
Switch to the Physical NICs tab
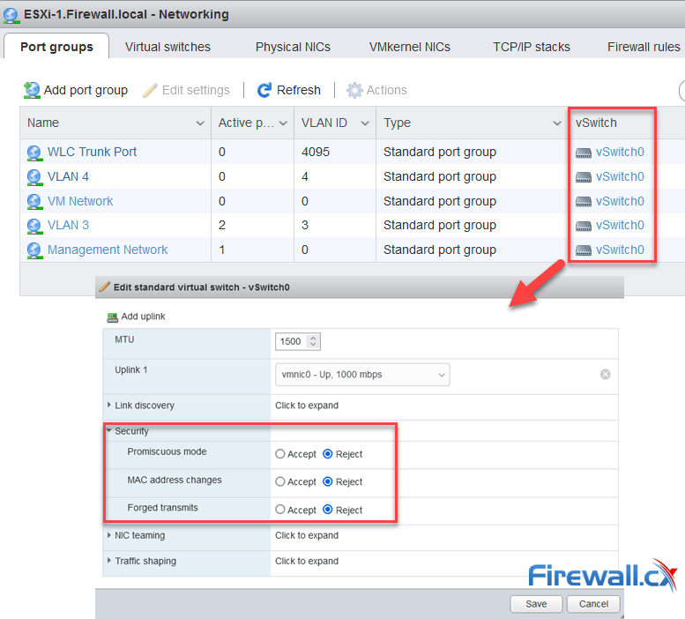click(293, 47)
